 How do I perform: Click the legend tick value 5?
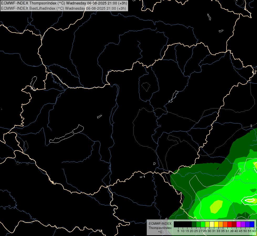click(178, 231)
